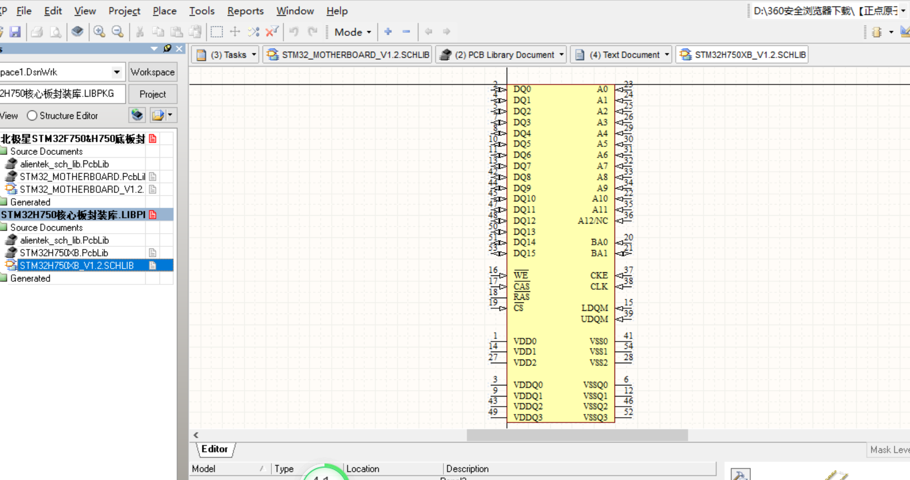
Task: Open the dropdown next to project options icon
Action: coord(170,115)
